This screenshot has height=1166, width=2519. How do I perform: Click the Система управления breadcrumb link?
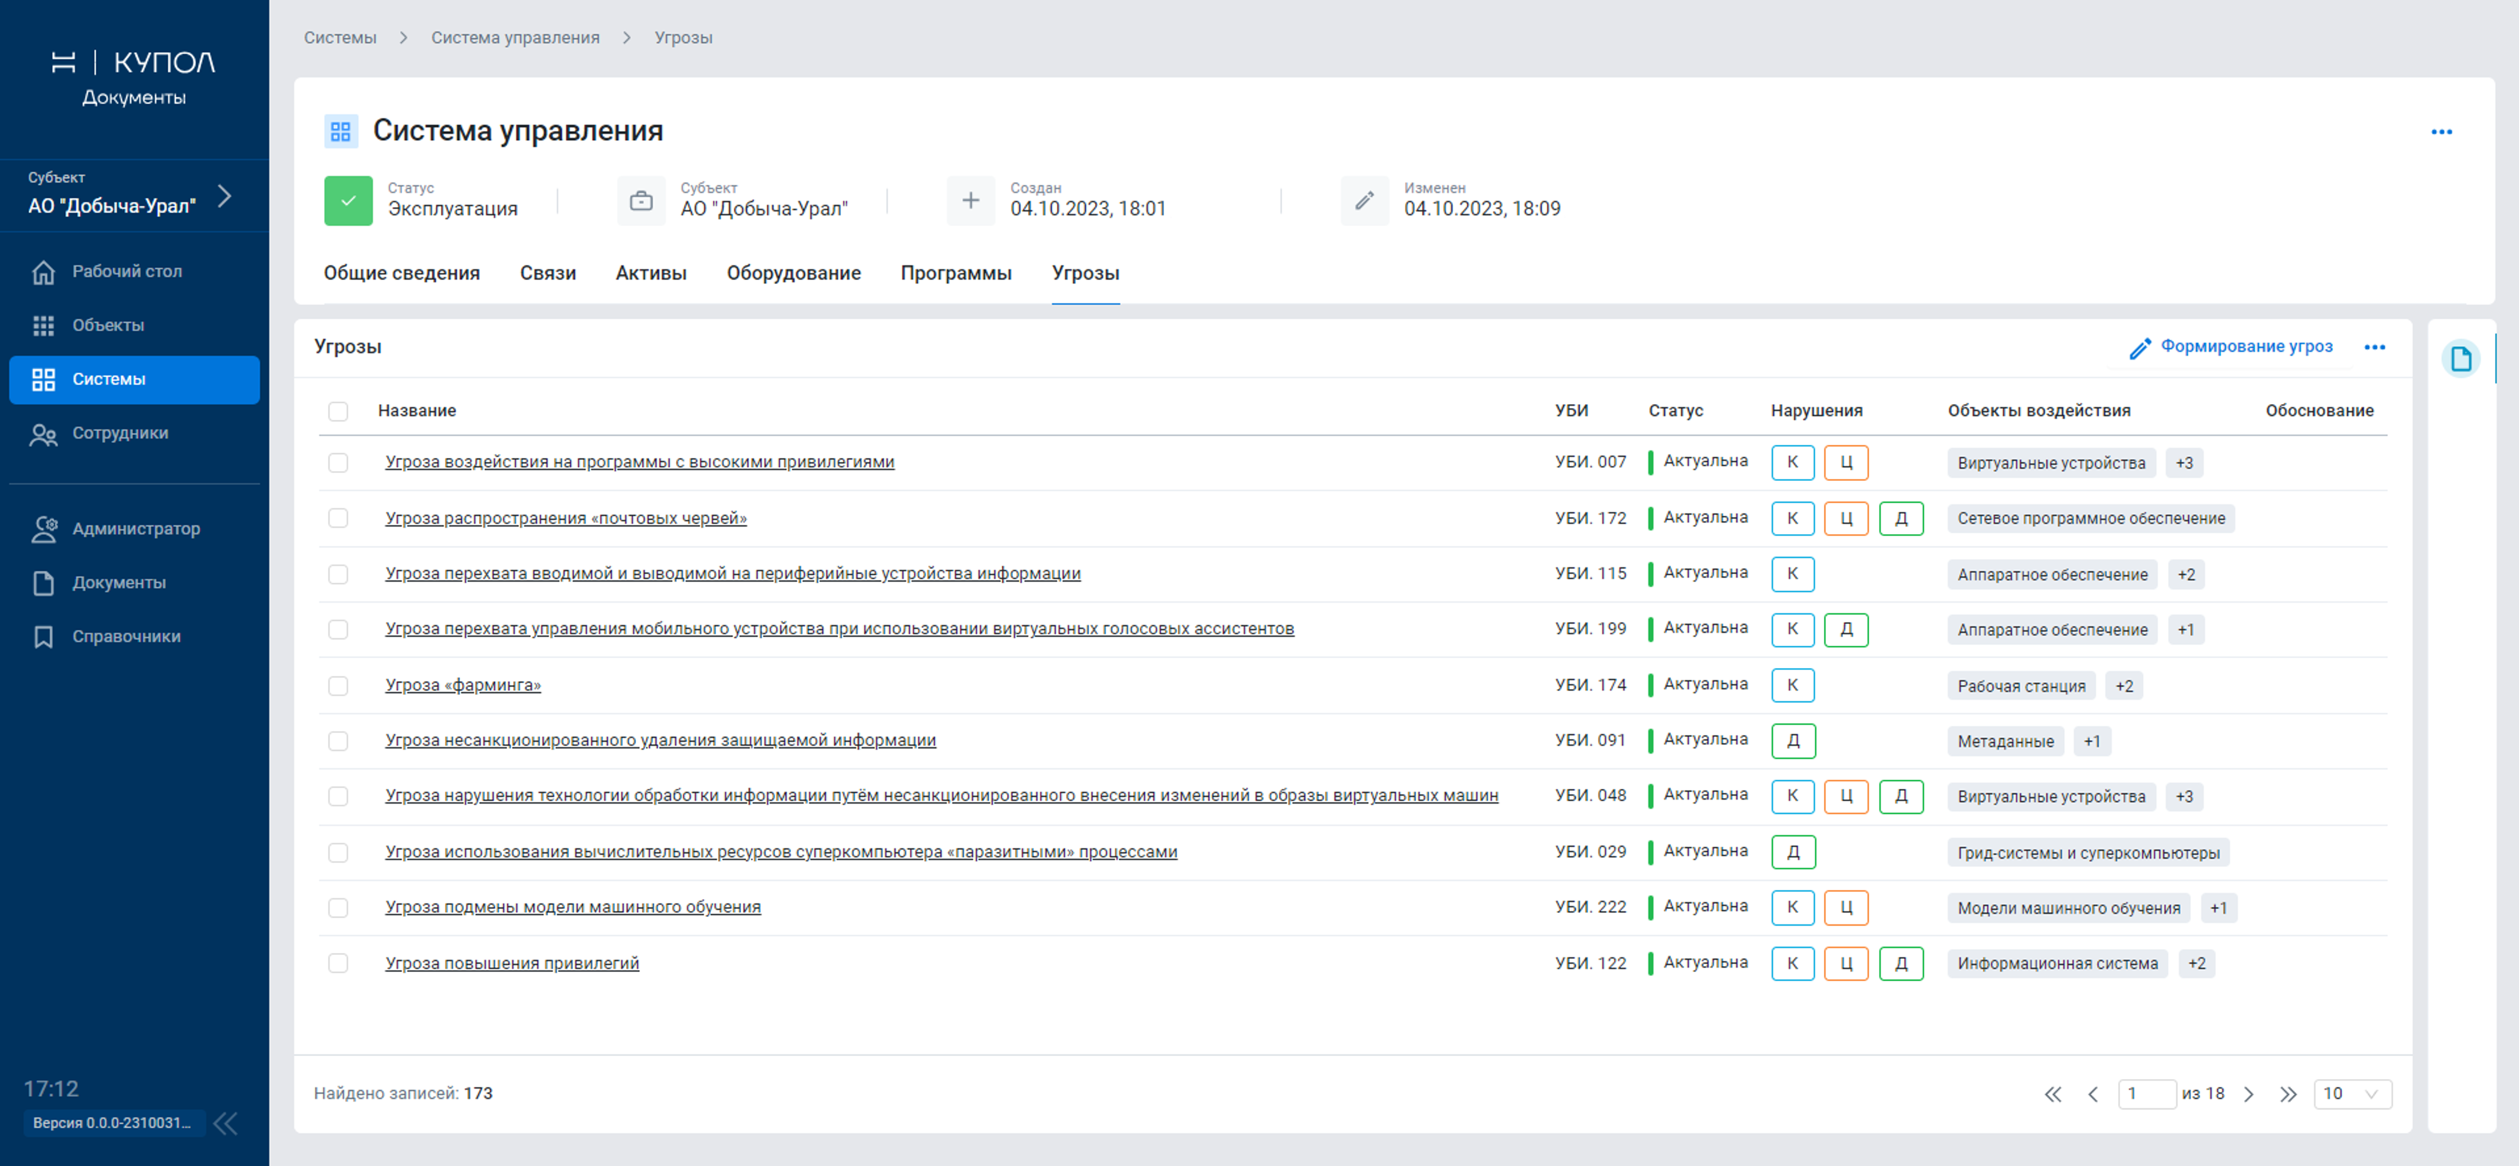point(514,37)
